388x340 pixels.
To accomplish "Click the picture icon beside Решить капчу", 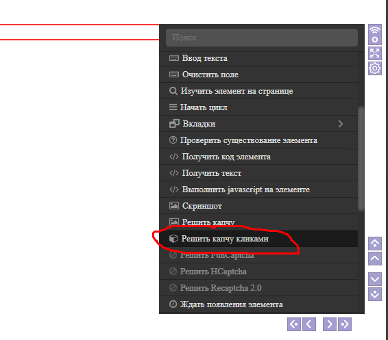I will pos(174,222).
